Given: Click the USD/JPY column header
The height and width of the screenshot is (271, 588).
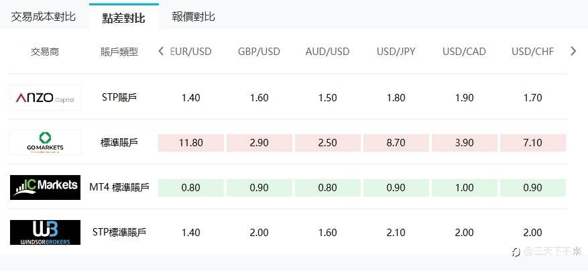Looking at the screenshot, I should pyautogui.click(x=396, y=52).
